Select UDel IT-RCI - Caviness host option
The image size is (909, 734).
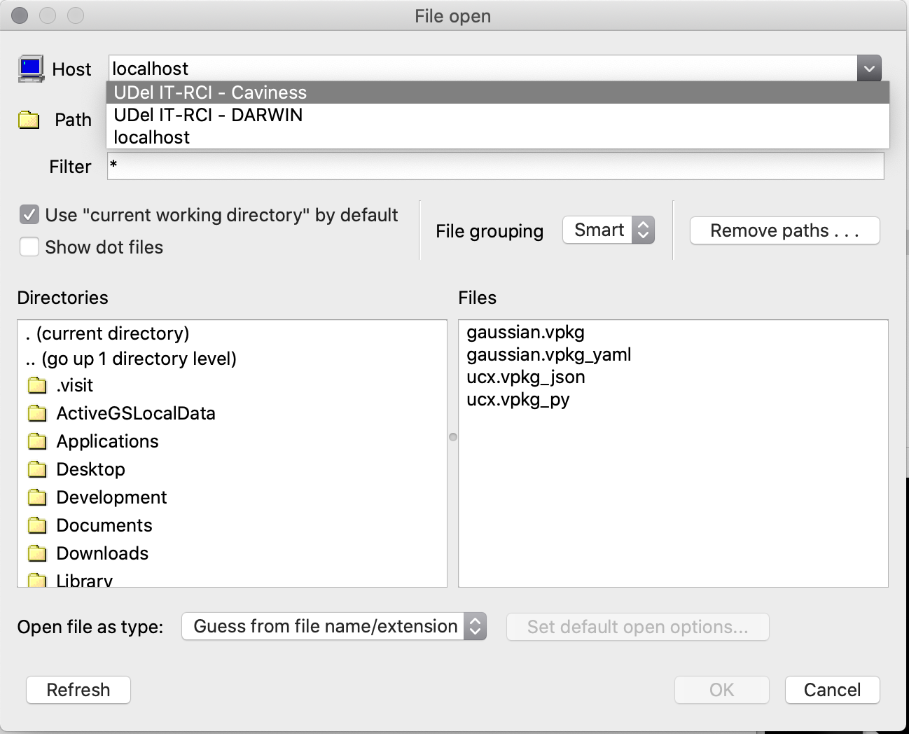point(210,92)
